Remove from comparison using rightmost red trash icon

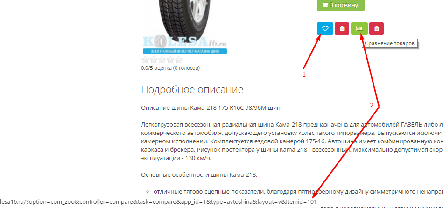pos(376,28)
